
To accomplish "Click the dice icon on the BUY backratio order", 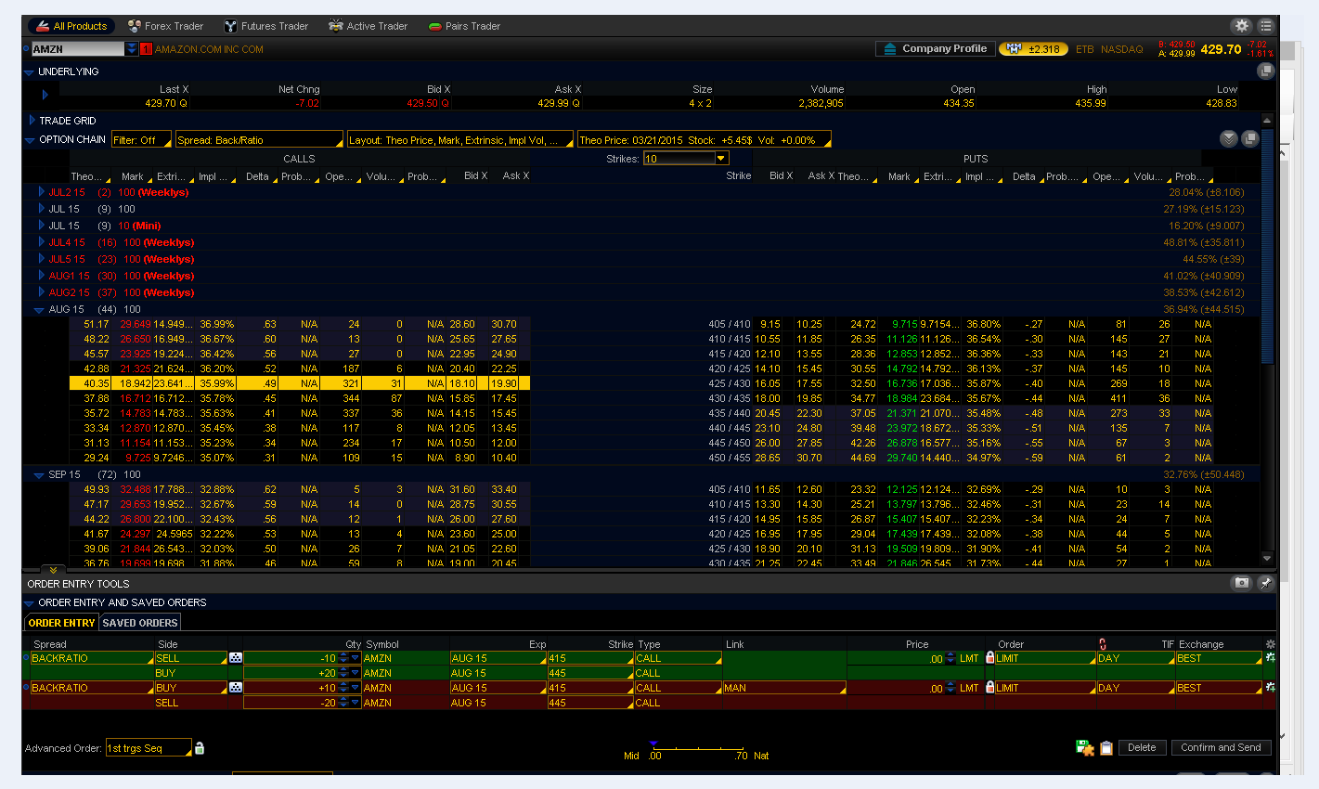I will tap(236, 688).
